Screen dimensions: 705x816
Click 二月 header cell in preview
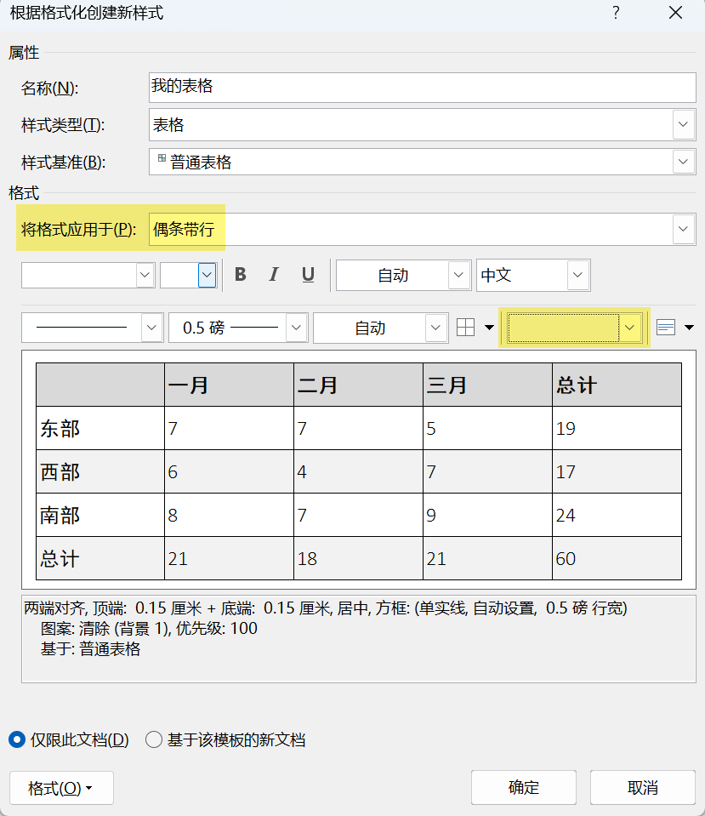click(358, 385)
